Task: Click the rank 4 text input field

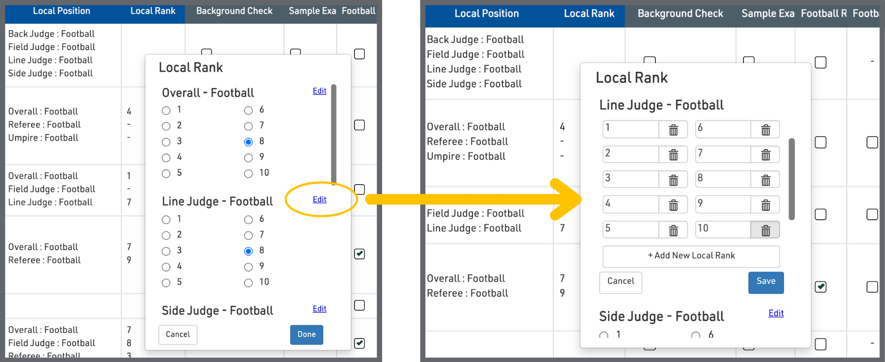Action: (630, 204)
